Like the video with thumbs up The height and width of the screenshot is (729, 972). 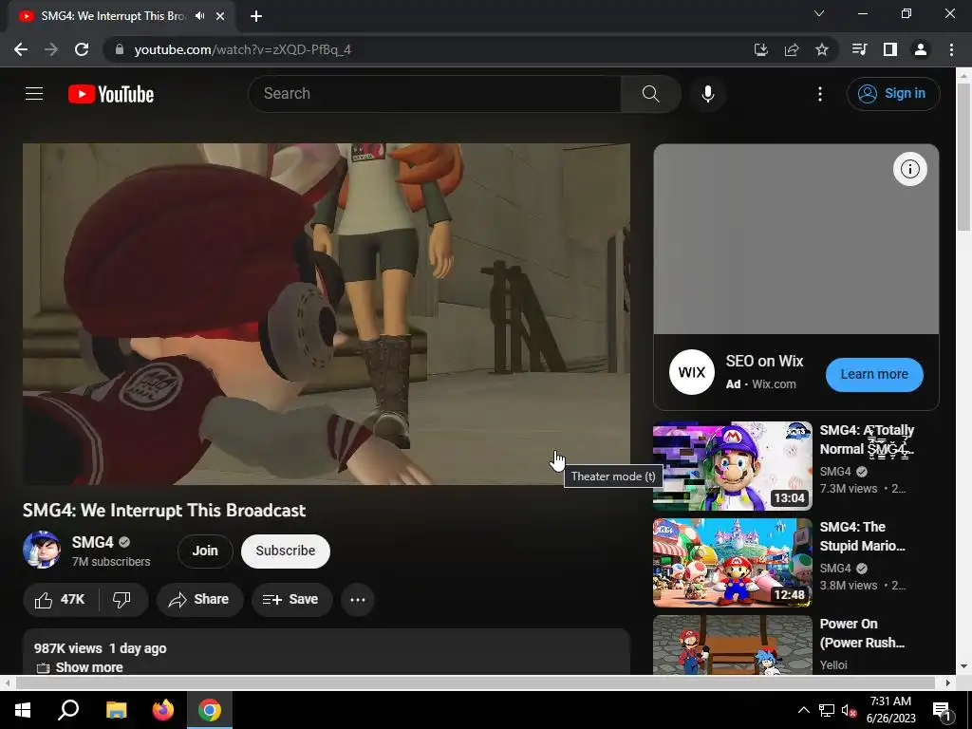click(x=60, y=600)
